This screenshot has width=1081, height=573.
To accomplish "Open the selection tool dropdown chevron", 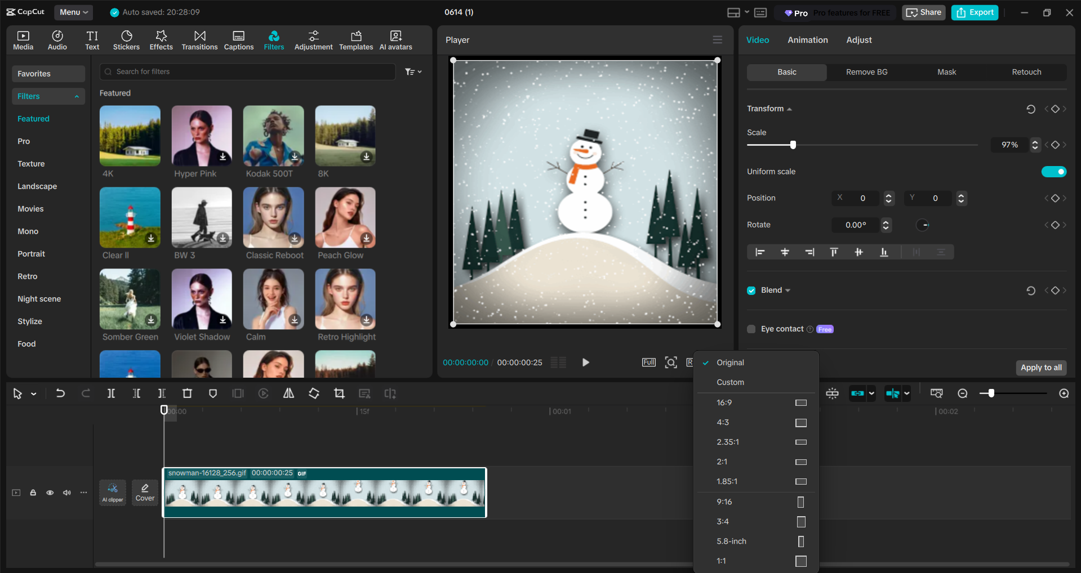I will (33, 393).
